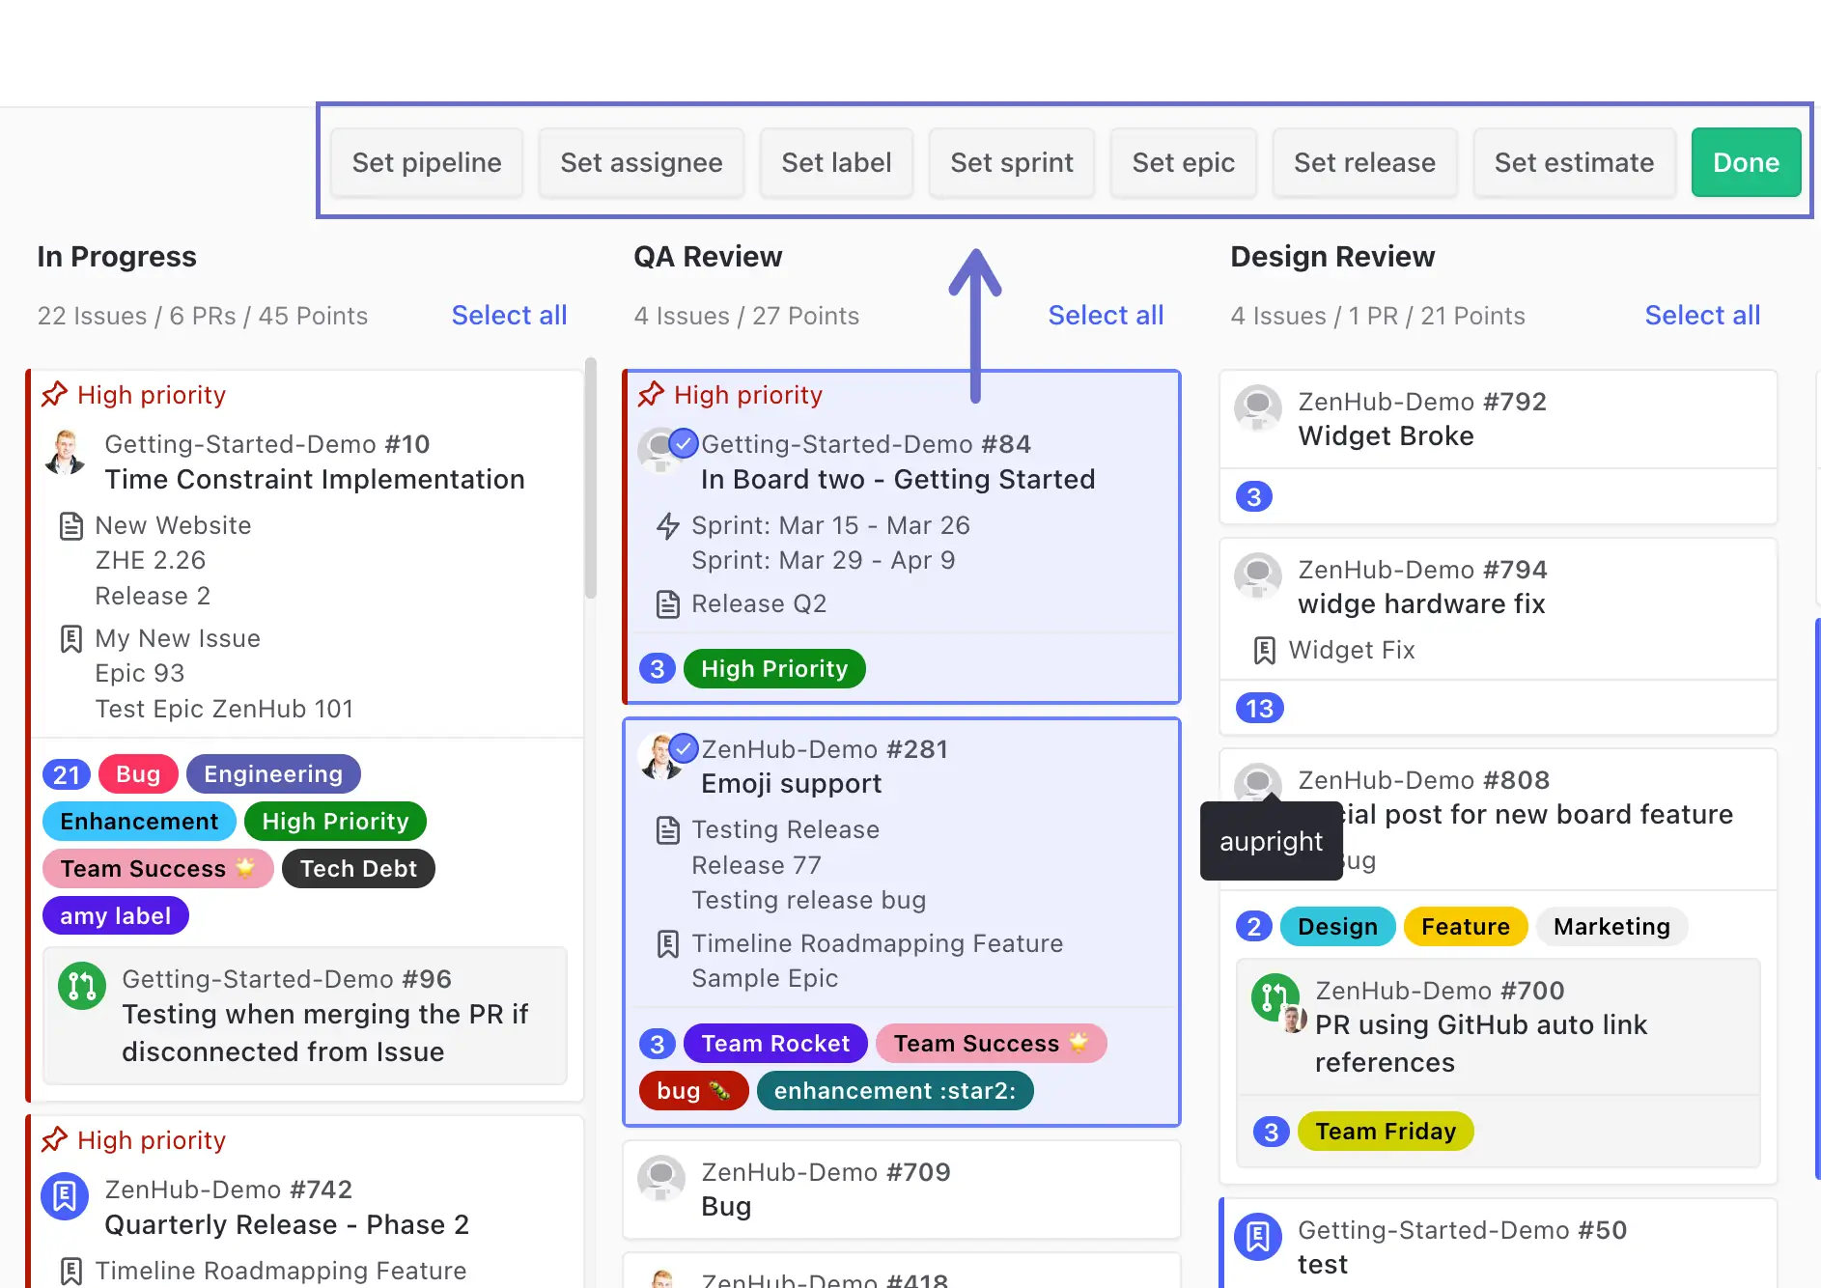Click the pull request icon on issue #700
1821x1288 pixels.
pyautogui.click(x=1275, y=997)
